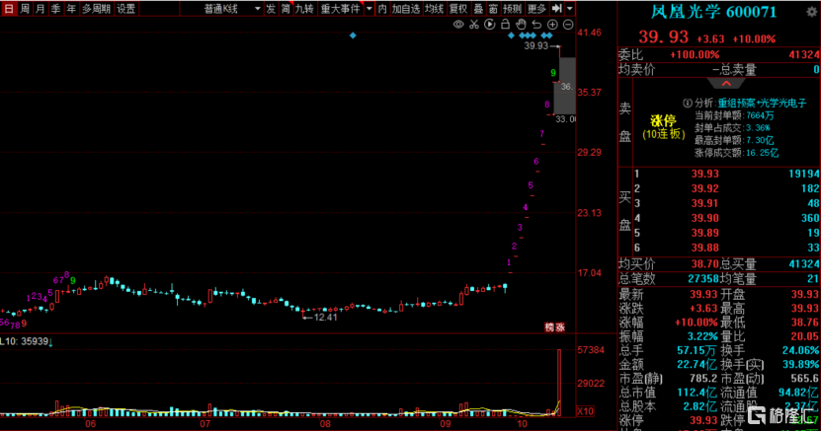Click 总笔数 27358 value

coord(703,279)
